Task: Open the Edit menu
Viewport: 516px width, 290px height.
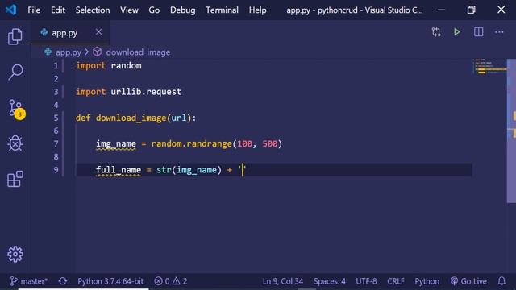Action: click(x=58, y=10)
